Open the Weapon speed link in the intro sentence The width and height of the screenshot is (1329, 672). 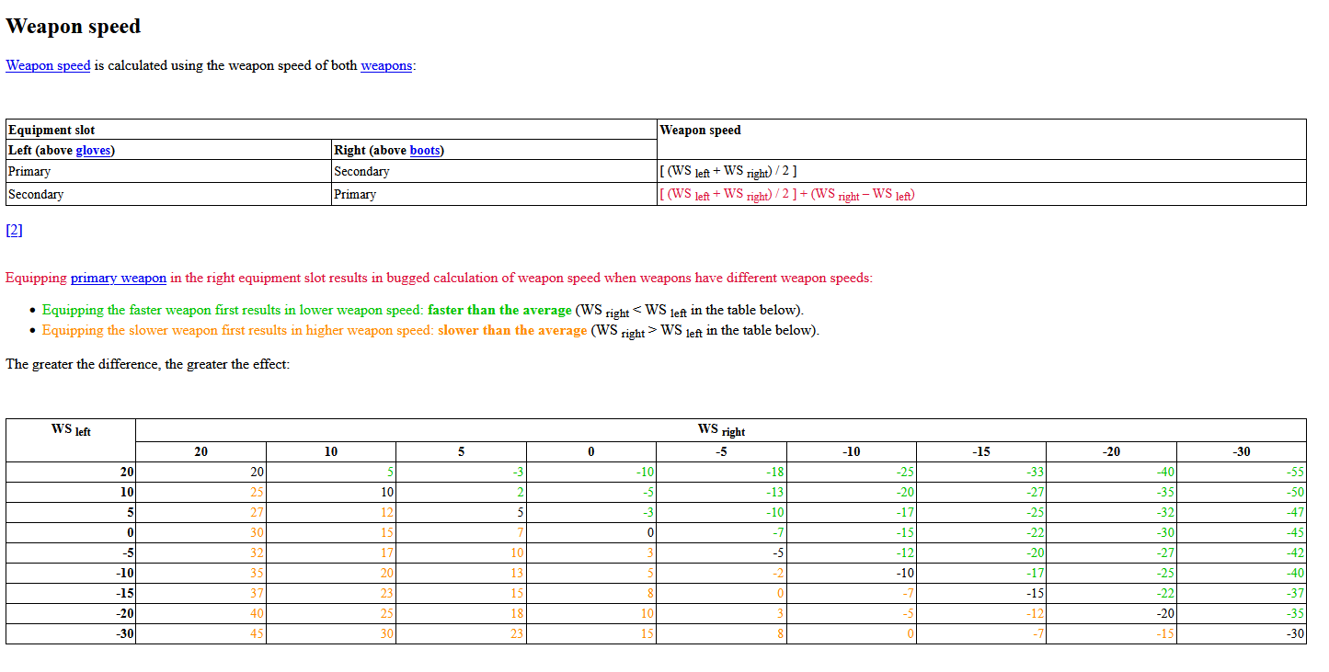(x=48, y=65)
